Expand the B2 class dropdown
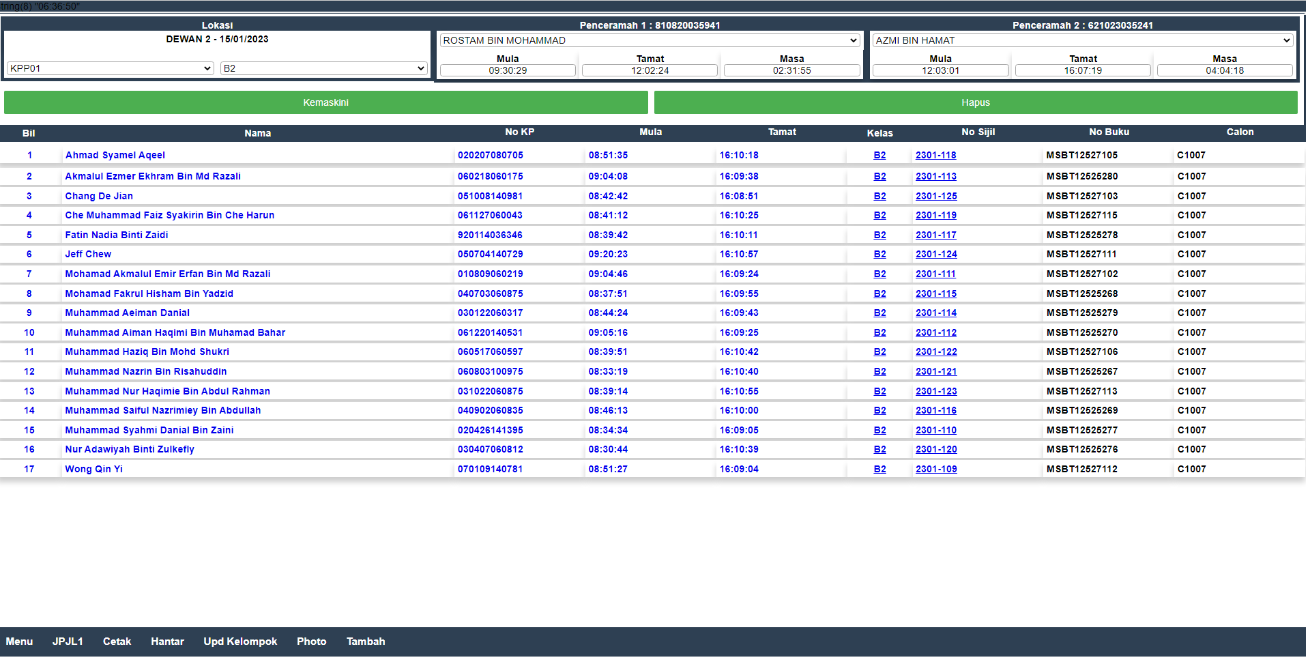Viewport: 1310px width, 662px height. click(323, 68)
